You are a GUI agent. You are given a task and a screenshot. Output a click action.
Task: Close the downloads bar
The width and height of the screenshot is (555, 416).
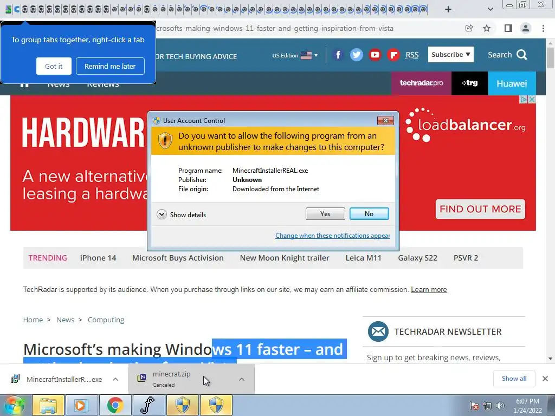coord(545,379)
